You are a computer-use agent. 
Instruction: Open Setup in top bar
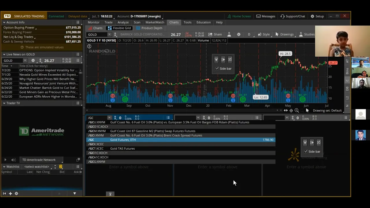pos(317,16)
